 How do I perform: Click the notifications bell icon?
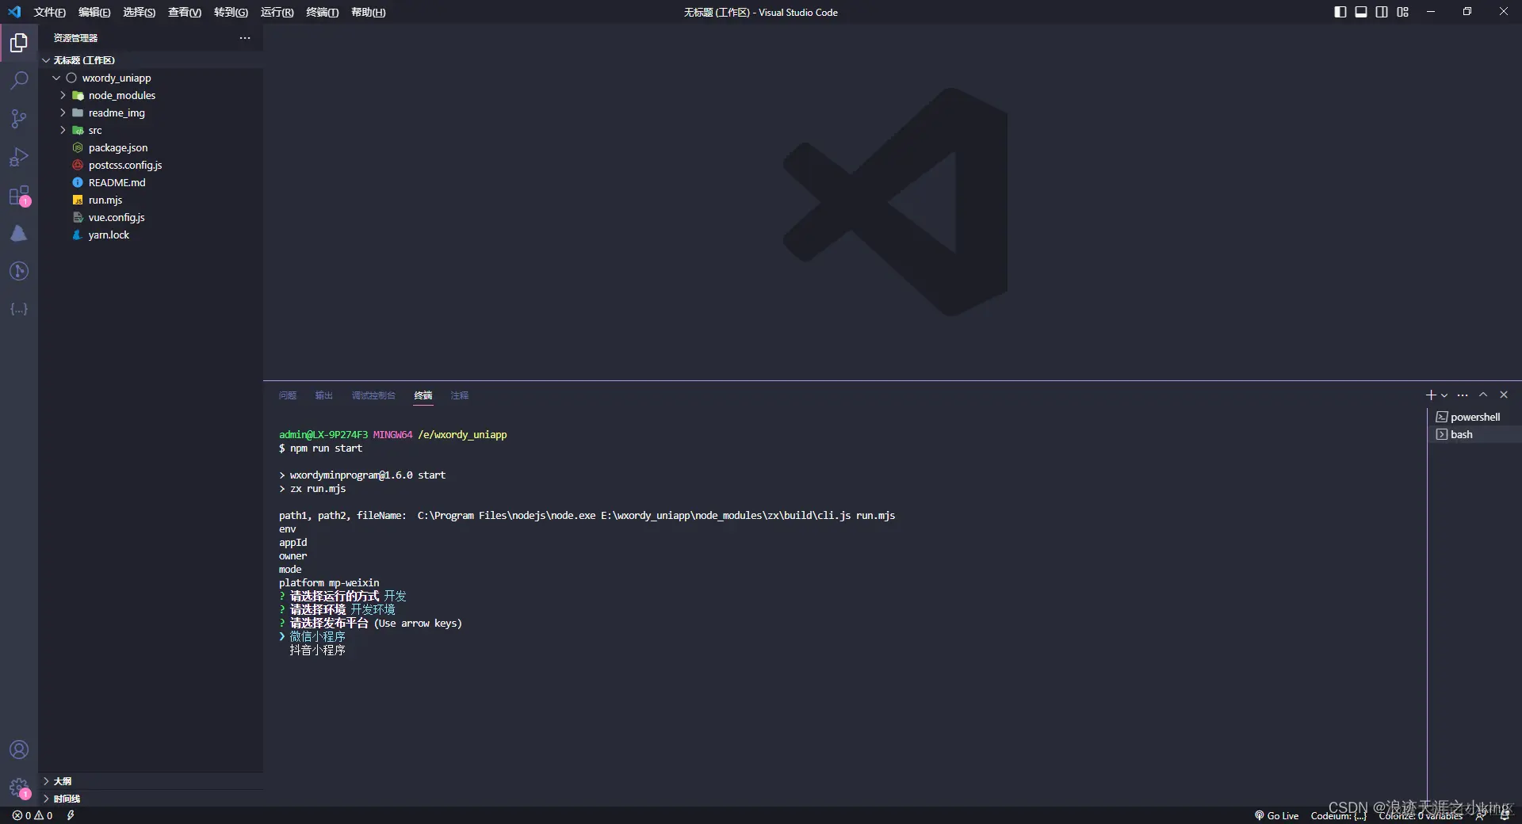(1505, 815)
